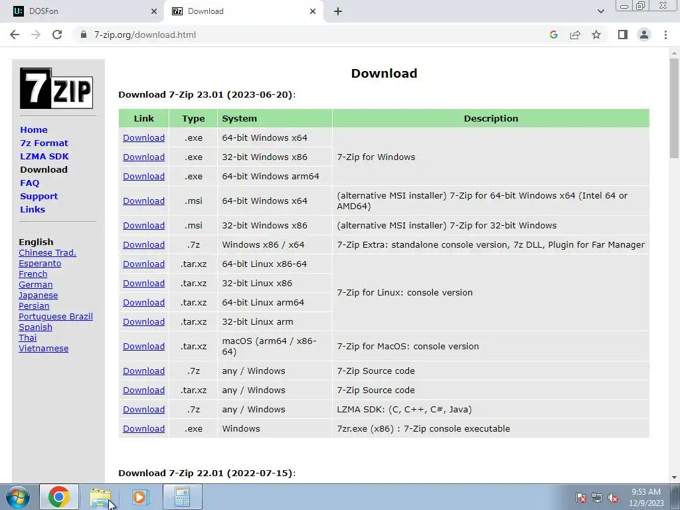Open File Explorer from taskbar
680x510 pixels.
tap(100, 497)
